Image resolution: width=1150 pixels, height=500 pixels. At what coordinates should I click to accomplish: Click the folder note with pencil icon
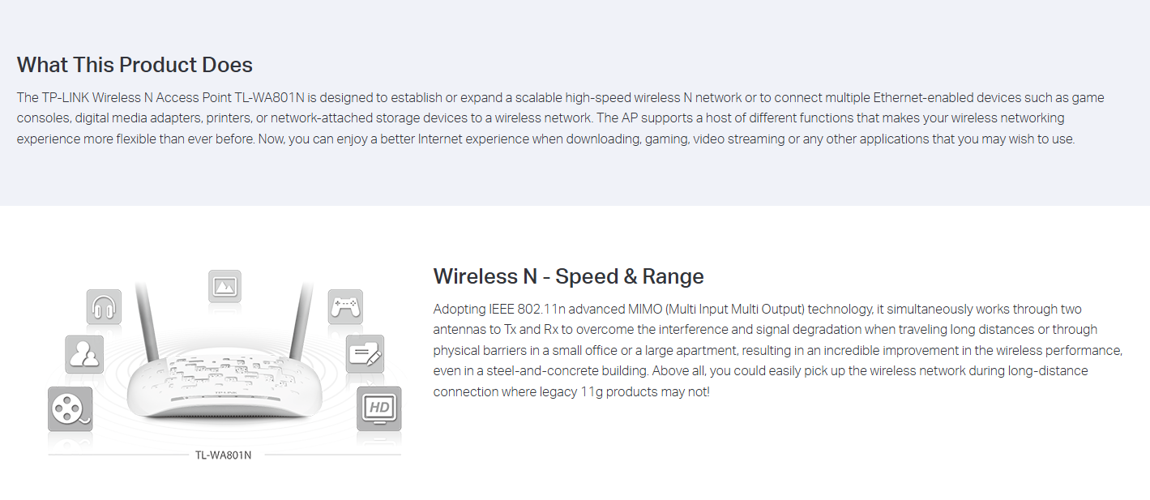[365, 354]
